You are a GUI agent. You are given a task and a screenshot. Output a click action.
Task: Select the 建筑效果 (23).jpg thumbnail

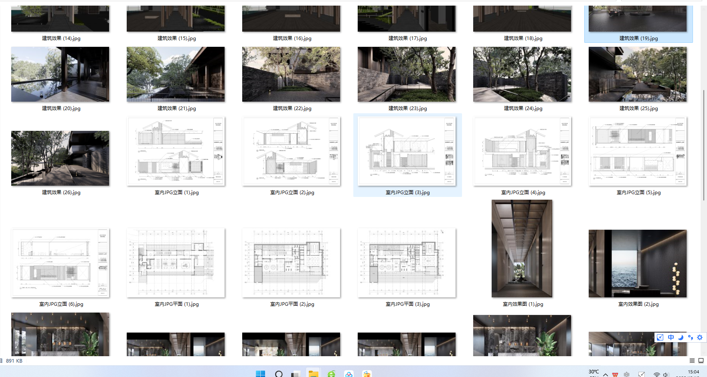[407, 74]
